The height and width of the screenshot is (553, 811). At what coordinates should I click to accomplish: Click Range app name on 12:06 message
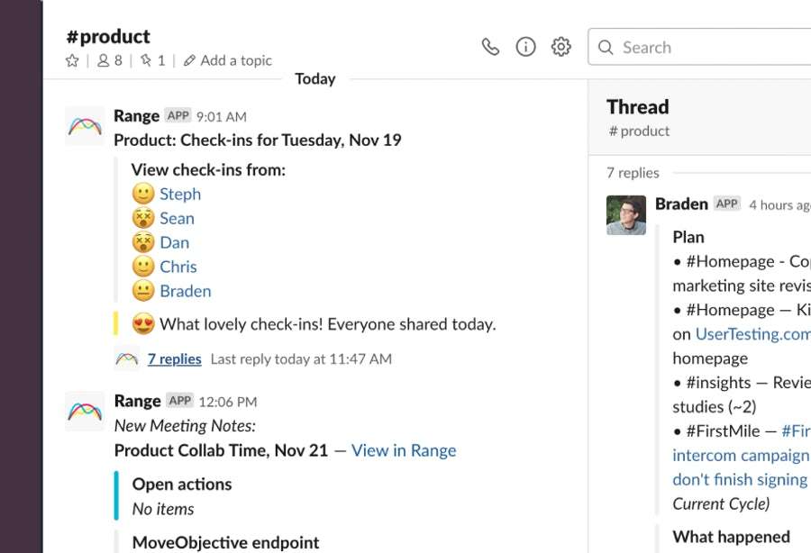click(x=137, y=401)
